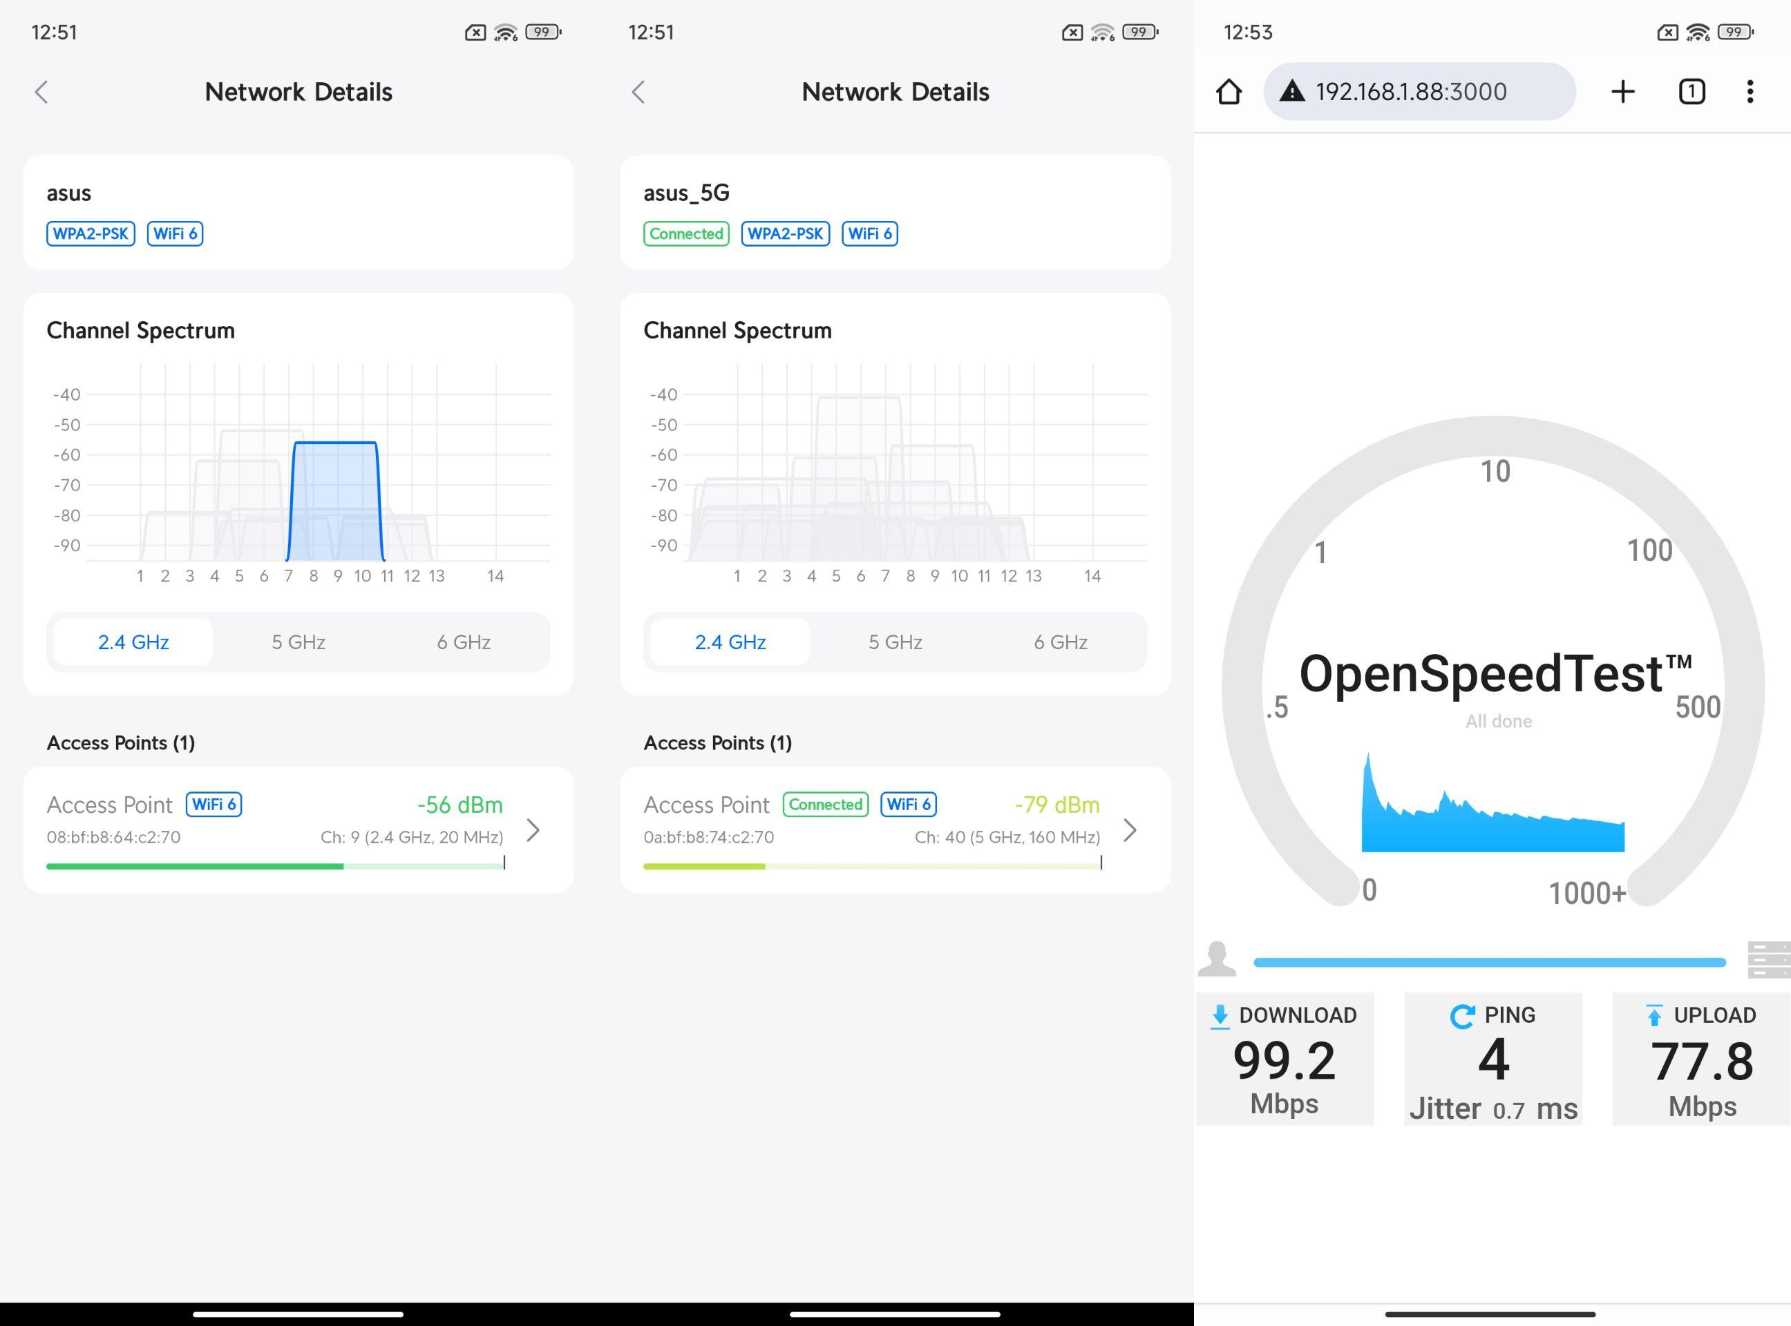This screenshot has height=1326, width=1791.
Task: Tap the WiFi 6 badge under asus
Action: (x=175, y=233)
